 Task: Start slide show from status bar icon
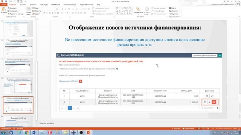213,129
